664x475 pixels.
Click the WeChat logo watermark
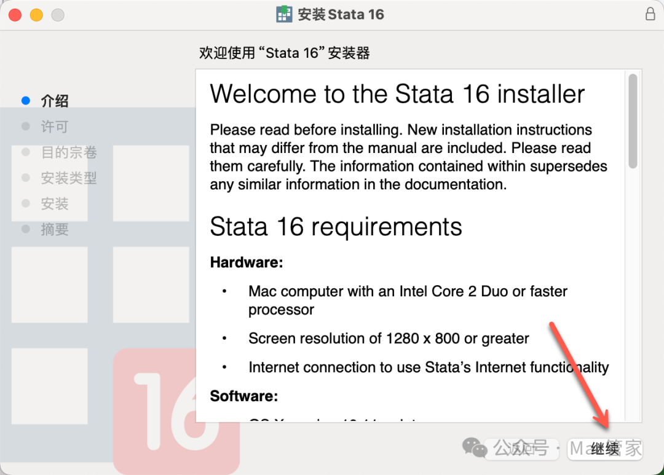pyautogui.click(x=475, y=447)
